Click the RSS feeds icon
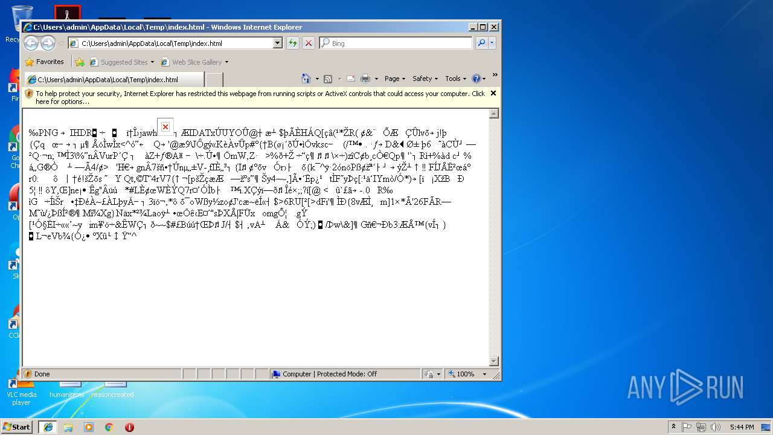This screenshot has height=435, width=773. pyautogui.click(x=328, y=79)
